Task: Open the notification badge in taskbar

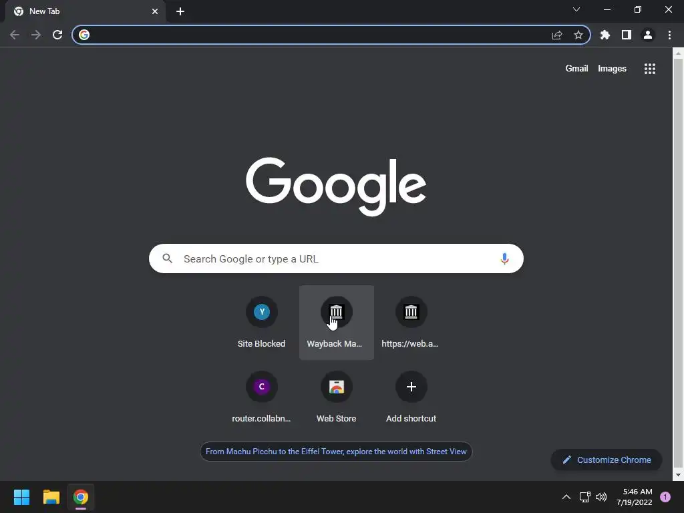Action: point(665,497)
